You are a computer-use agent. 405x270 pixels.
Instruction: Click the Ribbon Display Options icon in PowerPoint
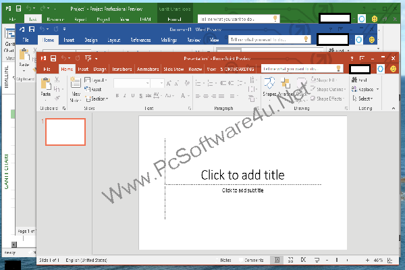pos(362,59)
